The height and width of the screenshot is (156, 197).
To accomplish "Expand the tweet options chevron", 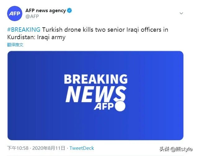I will [182, 13].
